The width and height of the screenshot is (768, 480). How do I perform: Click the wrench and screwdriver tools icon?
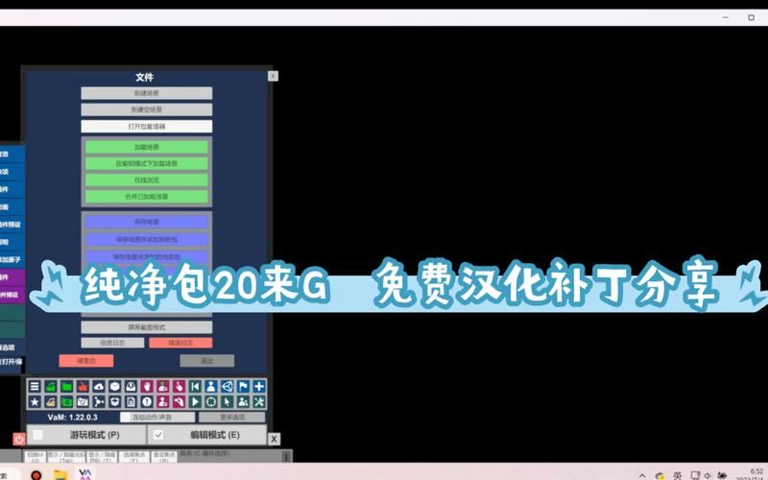click(259, 402)
